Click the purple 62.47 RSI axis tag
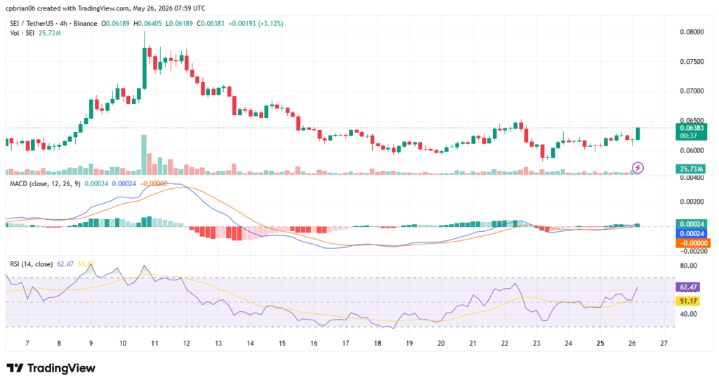 click(688, 287)
